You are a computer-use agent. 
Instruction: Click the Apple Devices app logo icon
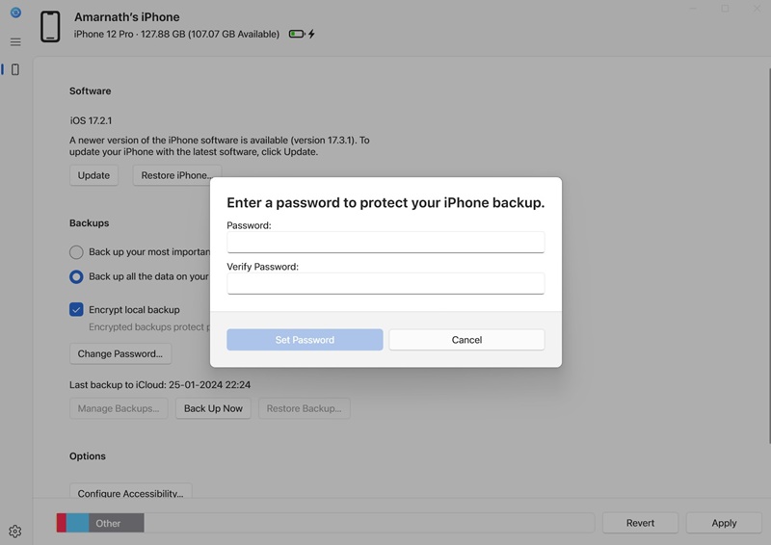coord(15,13)
